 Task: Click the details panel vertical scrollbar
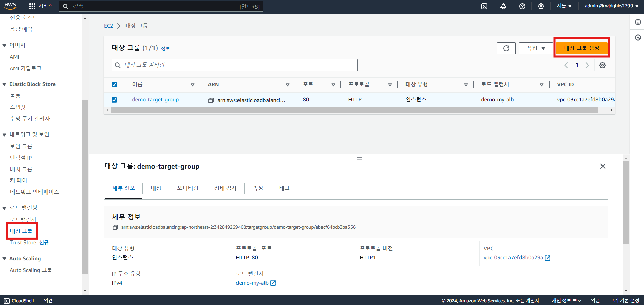626,202
